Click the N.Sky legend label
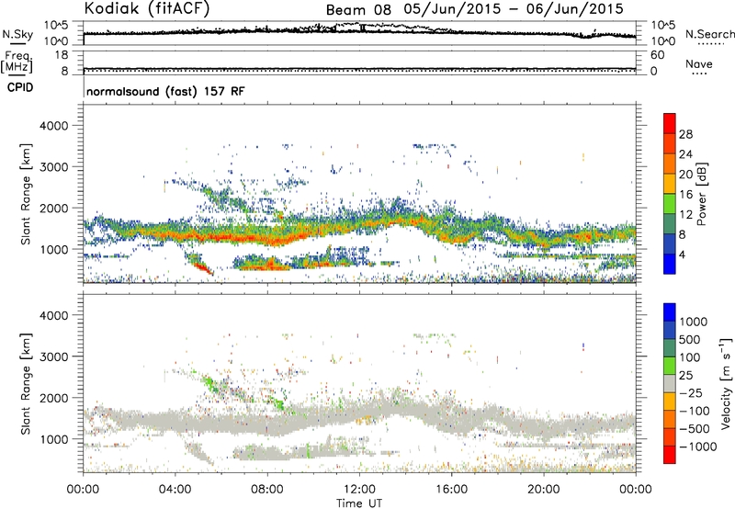 pyautogui.click(x=17, y=34)
